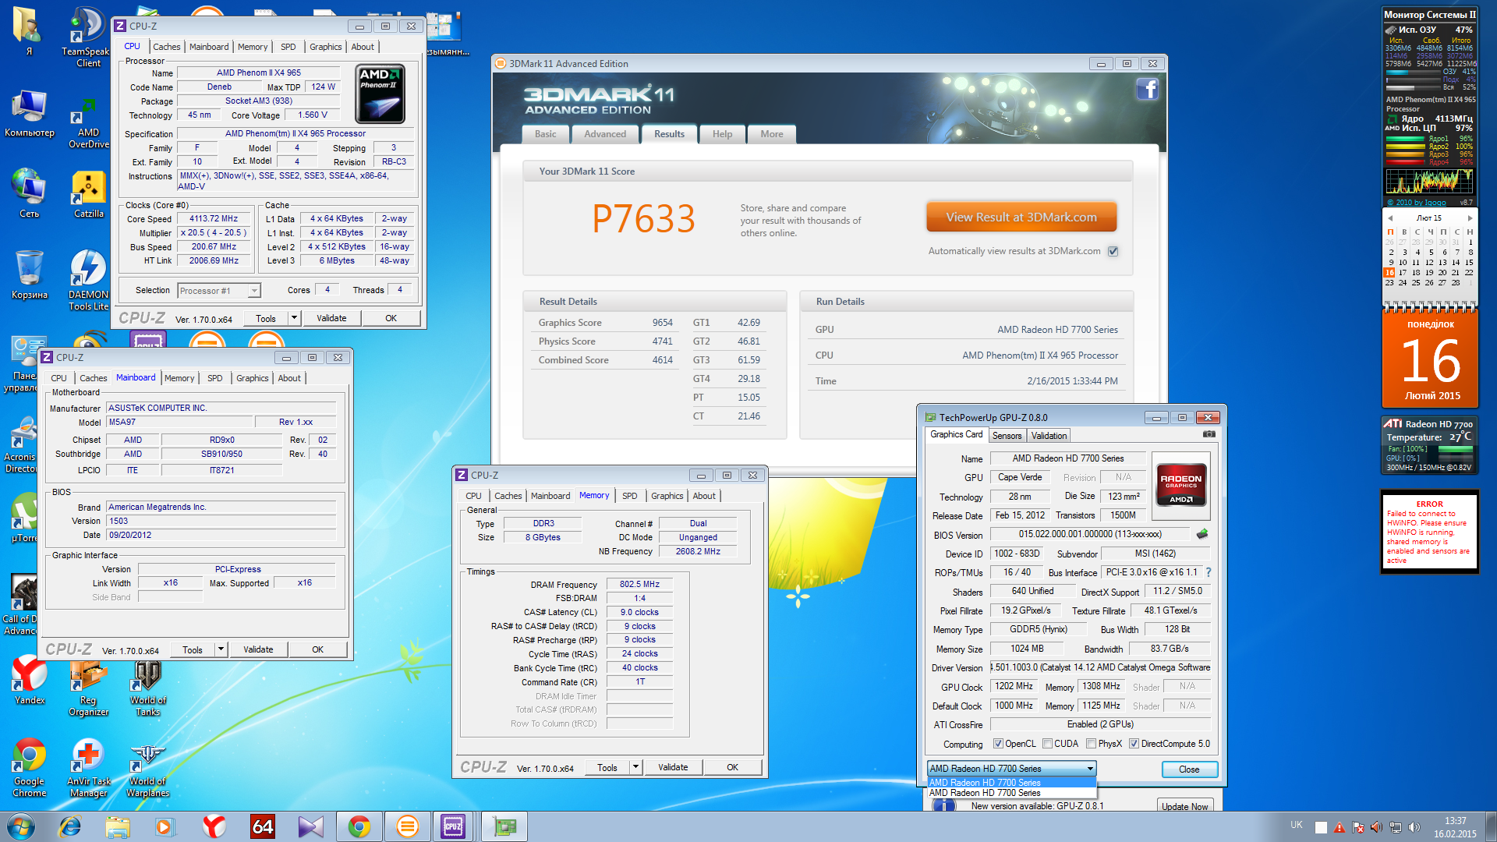Open Internet Explorer from the taskbar
1497x842 pixels.
coord(70,826)
